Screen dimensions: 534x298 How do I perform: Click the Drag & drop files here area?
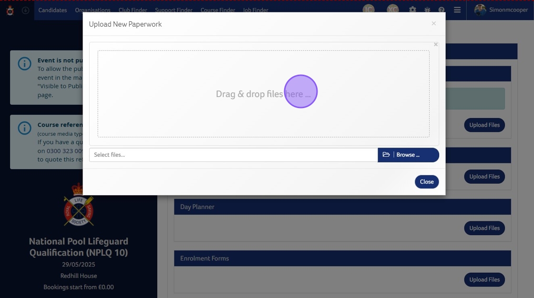pyautogui.click(x=263, y=94)
